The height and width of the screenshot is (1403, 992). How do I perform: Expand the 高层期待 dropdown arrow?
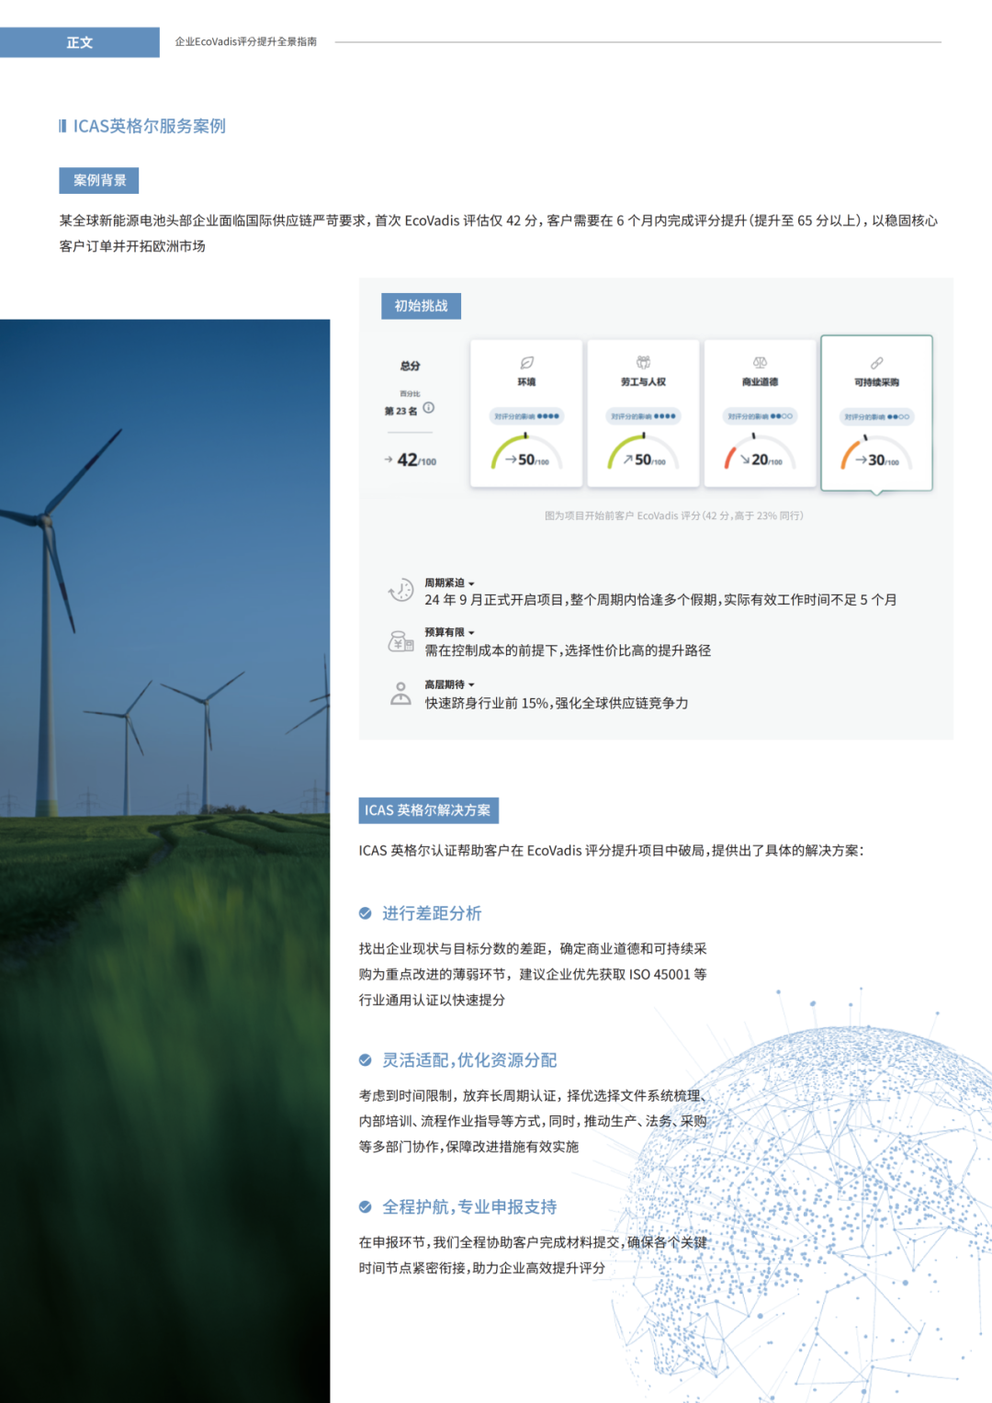[x=472, y=685]
